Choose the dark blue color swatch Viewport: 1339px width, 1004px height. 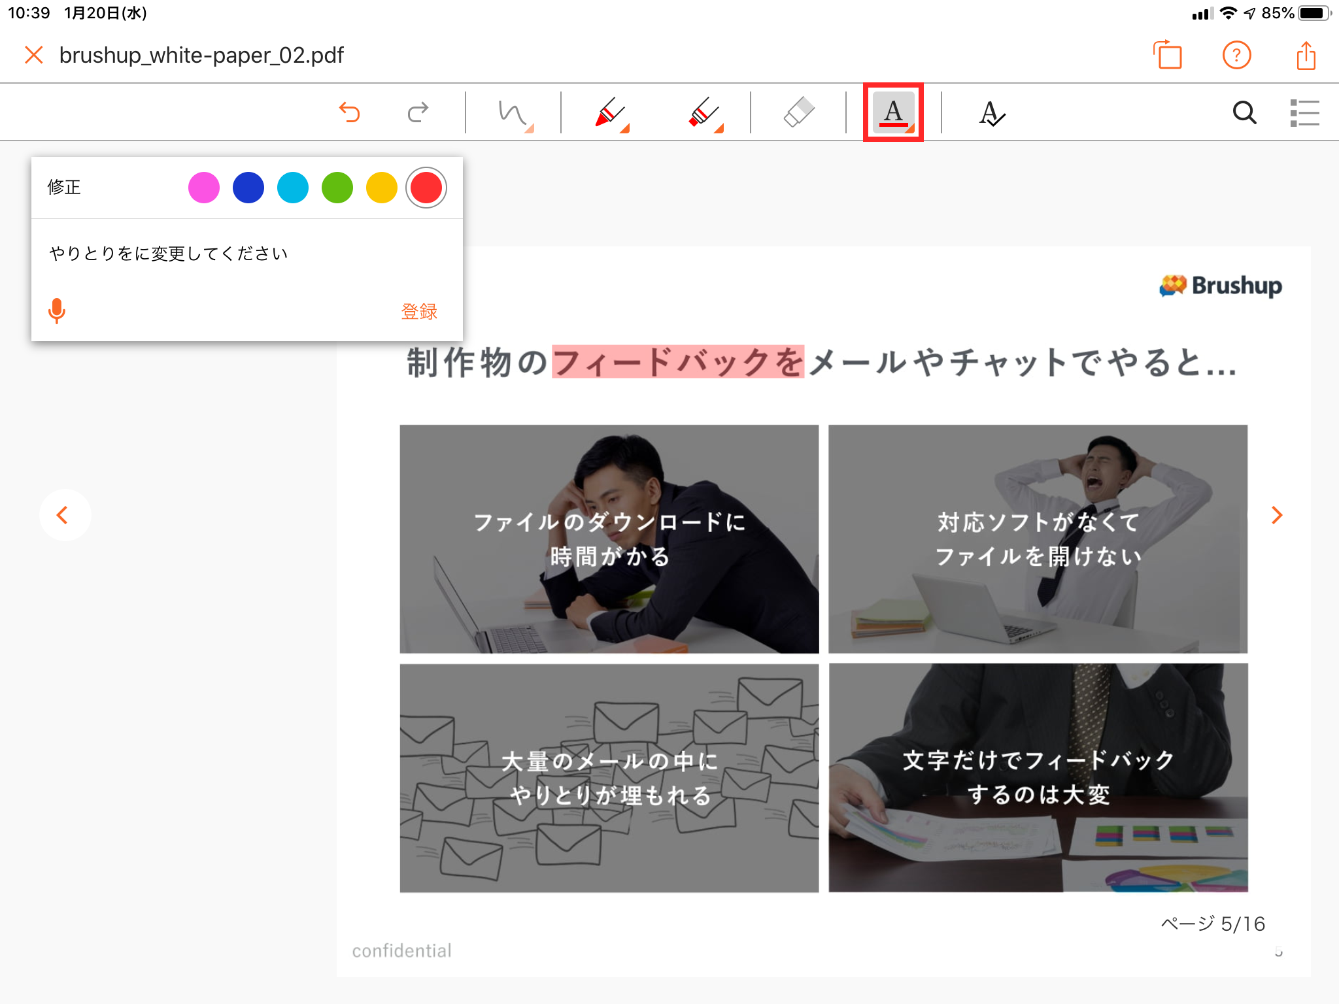[x=248, y=188]
